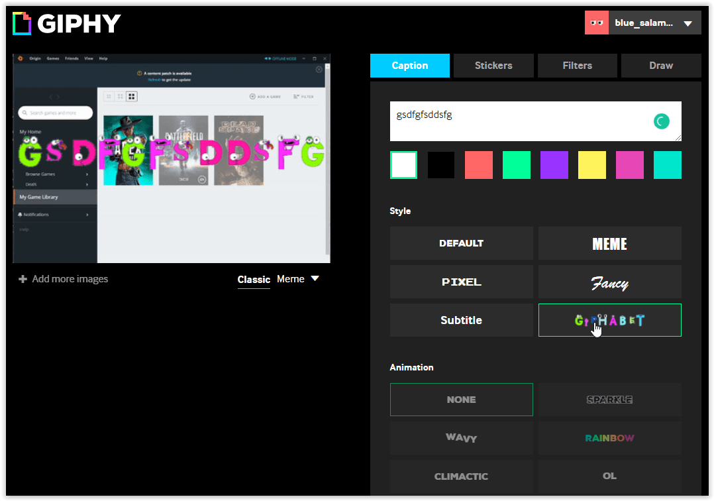Select the None animation option
Screen dimensions: 714x501
[461, 400]
